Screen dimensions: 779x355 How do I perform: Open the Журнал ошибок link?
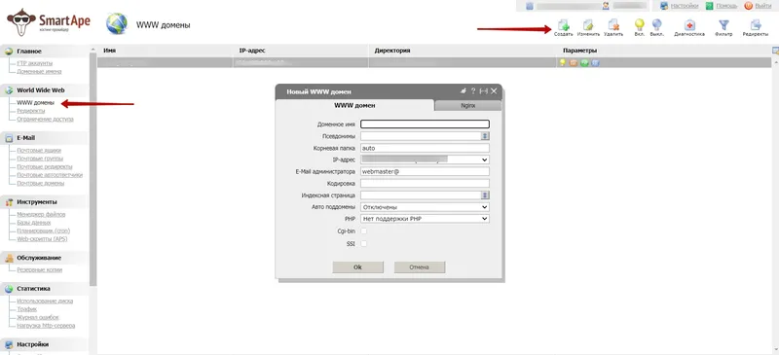pos(38,317)
